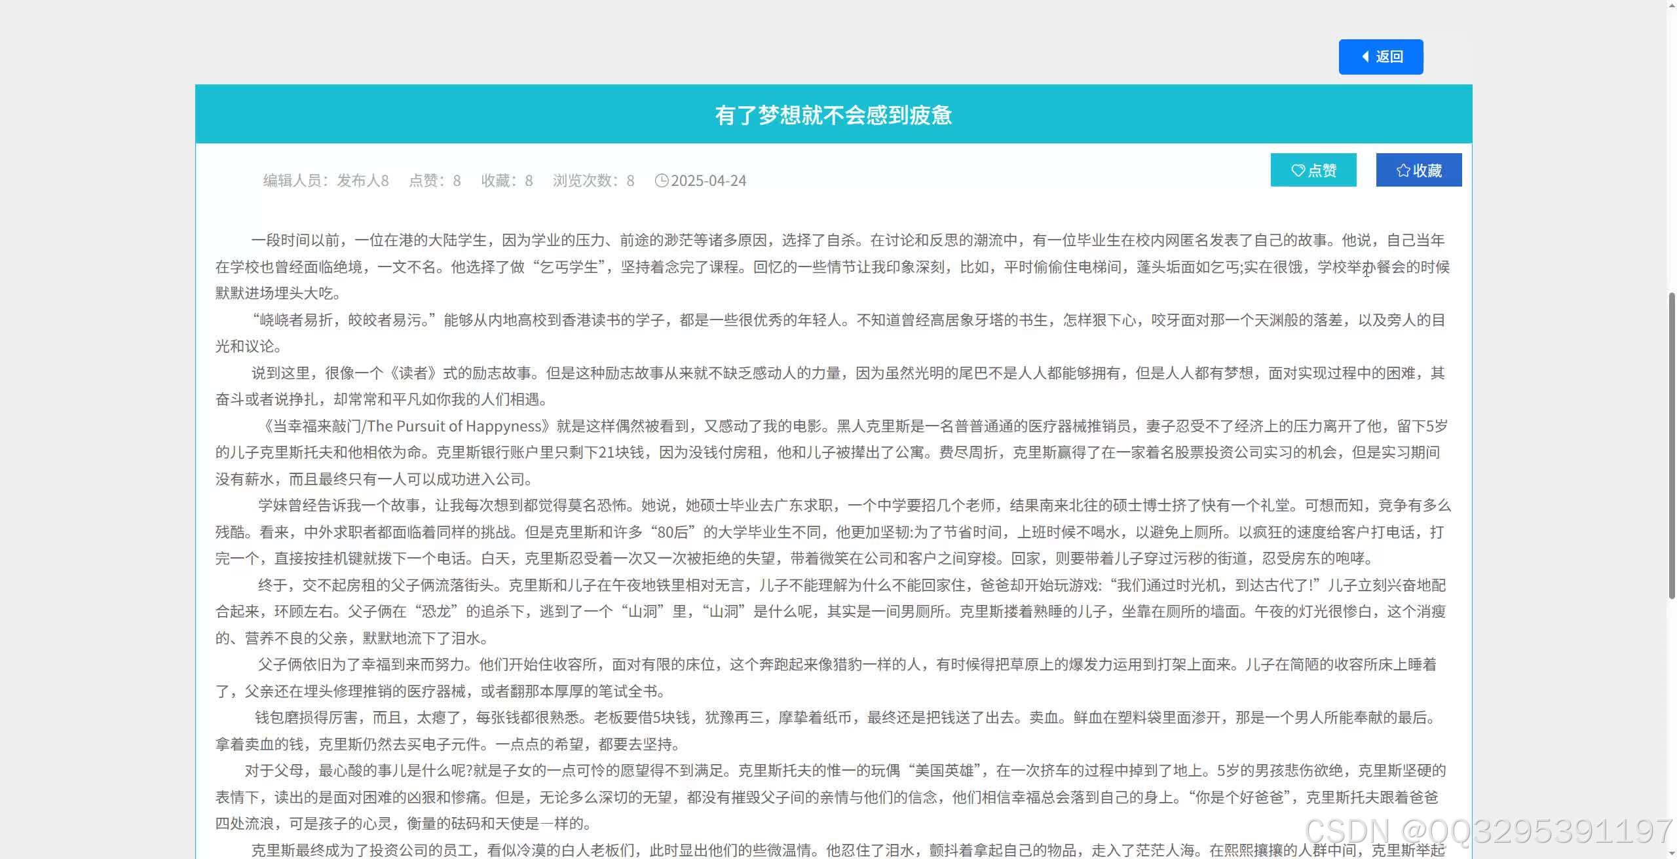
Task: Toggle the like state via 点赞 button
Action: pyautogui.click(x=1313, y=170)
